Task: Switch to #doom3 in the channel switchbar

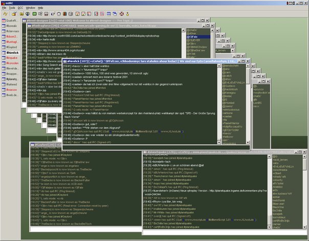Action: (10, 37)
